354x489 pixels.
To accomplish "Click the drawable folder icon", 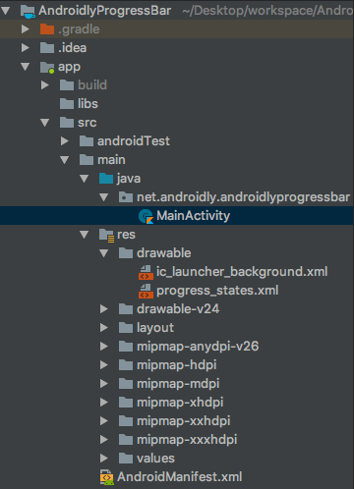I will coord(126,253).
